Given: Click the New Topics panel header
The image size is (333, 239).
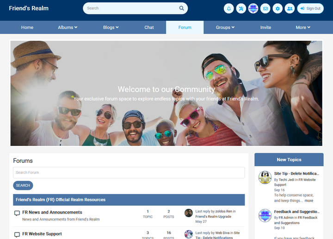Looking at the screenshot, I should point(289,159).
